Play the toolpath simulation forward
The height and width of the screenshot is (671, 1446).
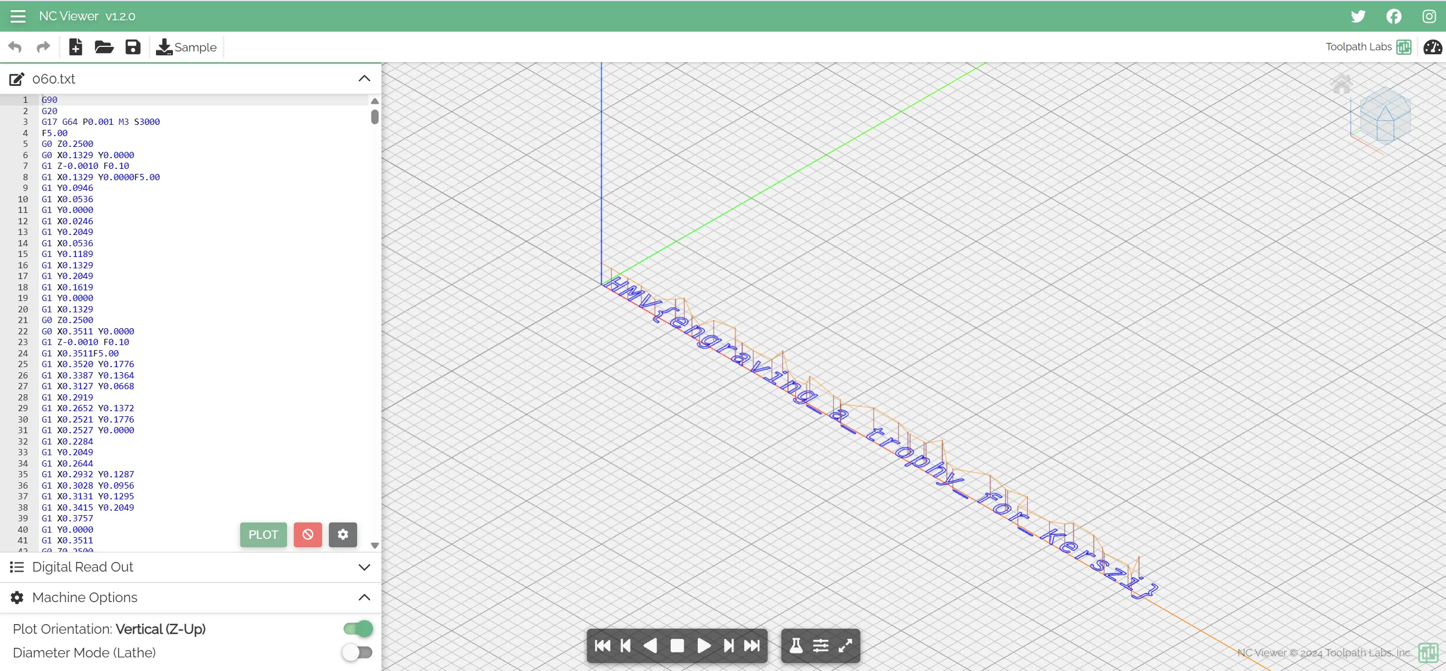tap(704, 646)
